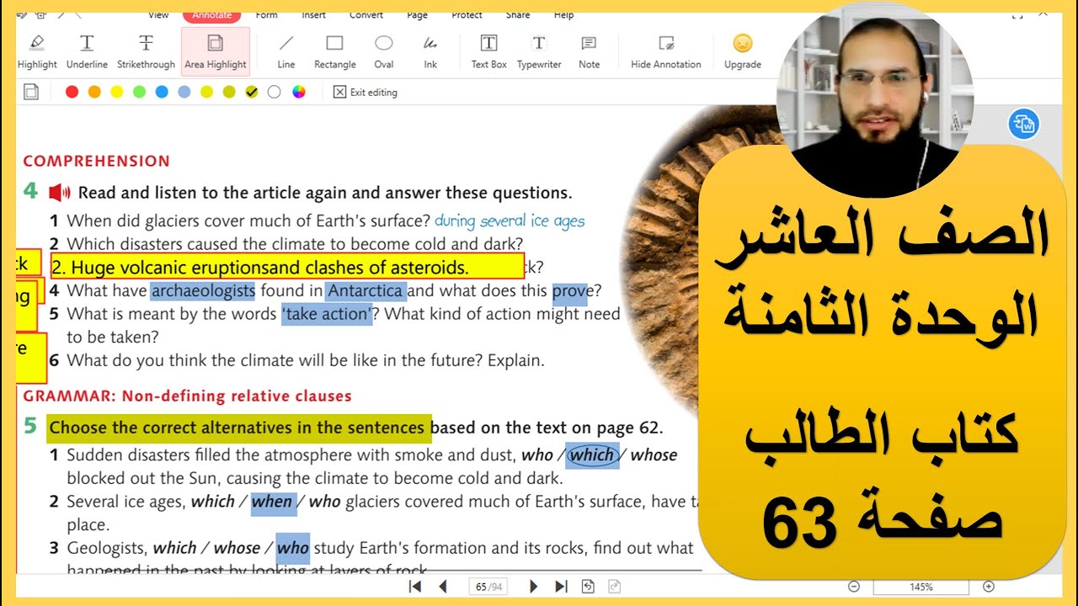The image size is (1078, 606).
Task: Click Exit editing
Action: [x=366, y=93]
